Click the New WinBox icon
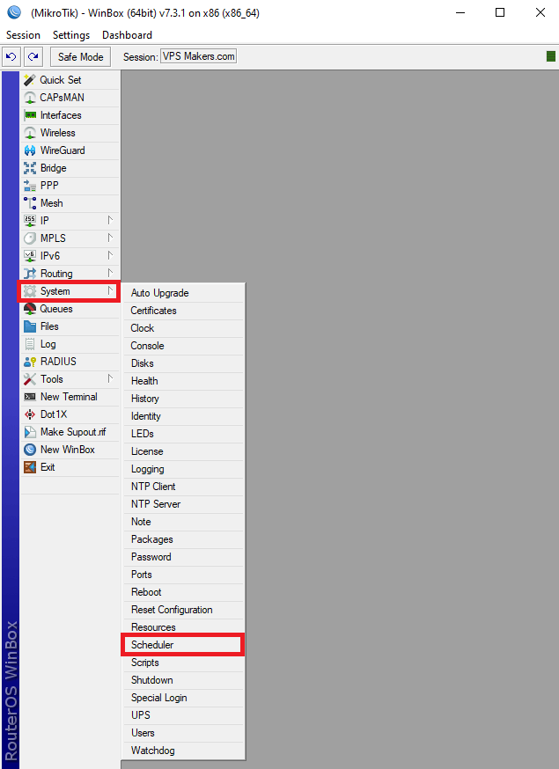This screenshot has height=769, width=559. tap(30, 450)
